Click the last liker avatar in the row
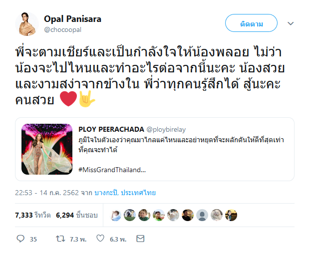 231,215
